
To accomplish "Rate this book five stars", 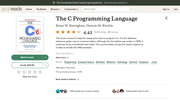I will click(40, 72).
